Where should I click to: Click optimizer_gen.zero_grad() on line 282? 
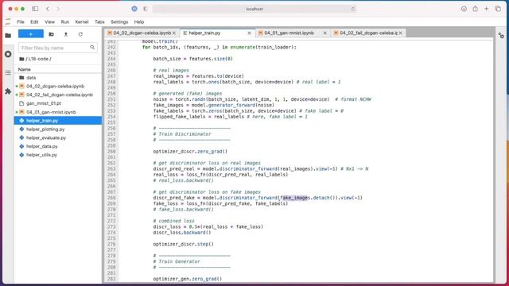click(188, 279)
